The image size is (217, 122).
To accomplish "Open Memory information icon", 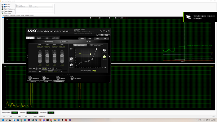I will click(58, 78).
